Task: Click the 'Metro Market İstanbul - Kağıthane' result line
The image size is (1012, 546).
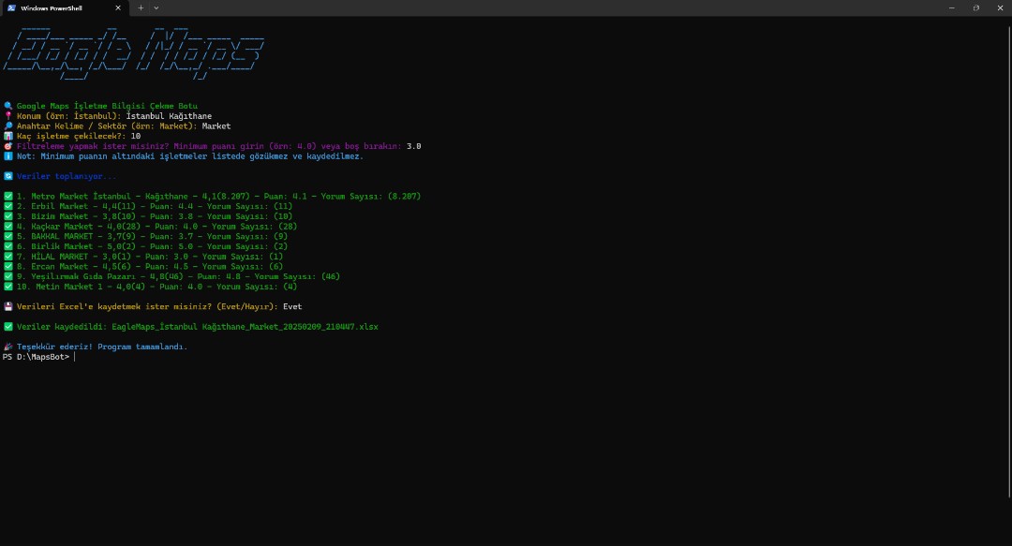Action: point(218,196)
